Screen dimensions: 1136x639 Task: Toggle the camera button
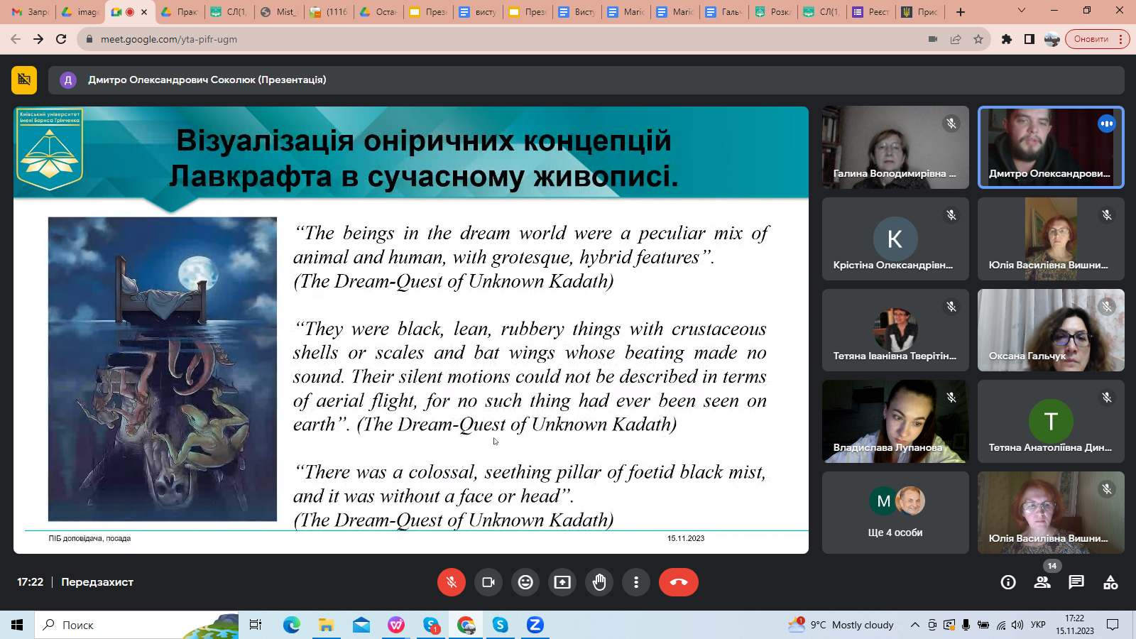[488, 582]
